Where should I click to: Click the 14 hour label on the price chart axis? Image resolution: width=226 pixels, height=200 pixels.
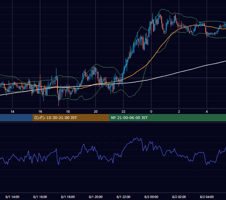coord(12,112)
